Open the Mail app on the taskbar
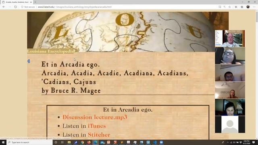258x145 pixels. pyautogui.click(x=102, y=142)
